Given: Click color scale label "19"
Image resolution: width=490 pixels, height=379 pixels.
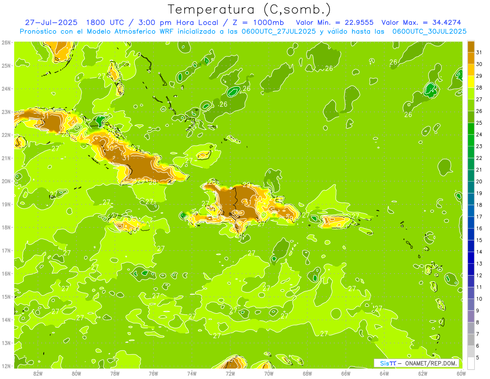Looking at the screenshot, I should [479, 193].
